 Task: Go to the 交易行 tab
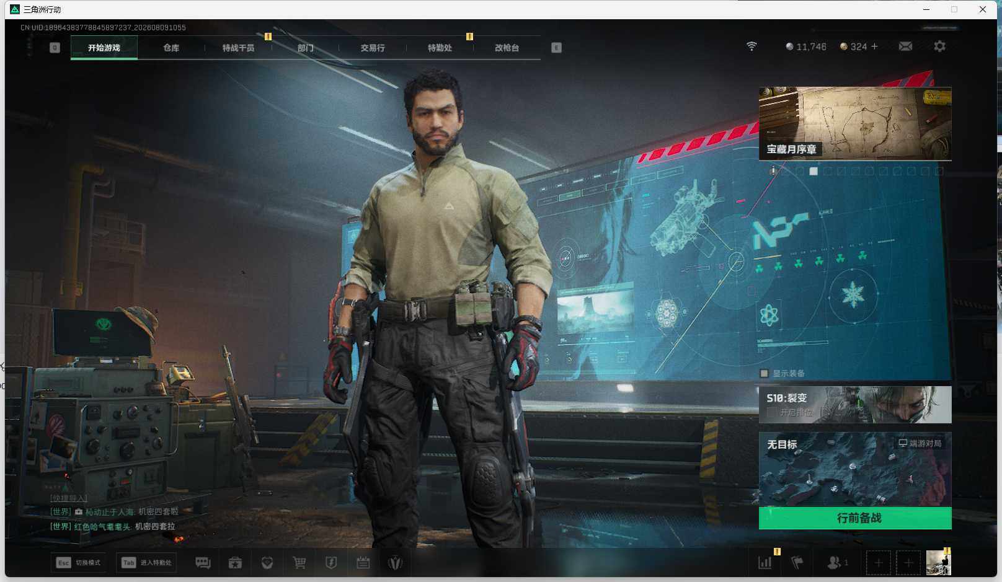(x=373, y=48)
